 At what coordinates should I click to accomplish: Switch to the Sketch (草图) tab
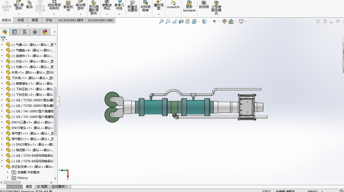[35, 20]
